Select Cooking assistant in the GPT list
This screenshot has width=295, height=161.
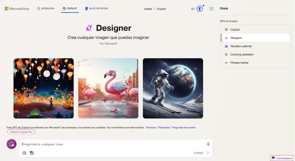click(x=255, y=54)
